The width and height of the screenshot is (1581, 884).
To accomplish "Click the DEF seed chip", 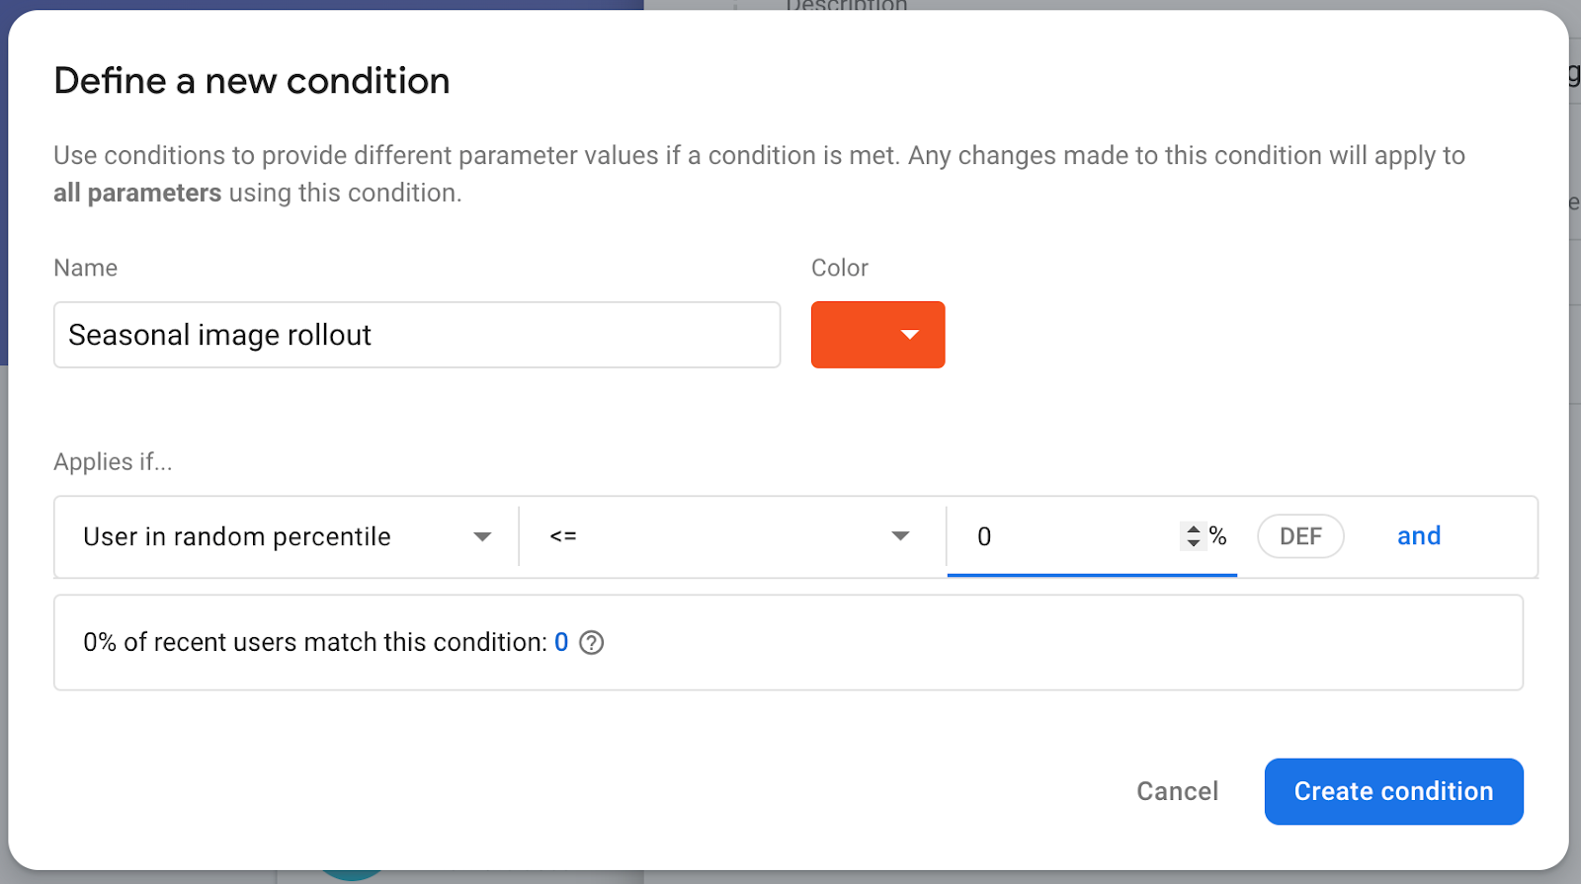I will [1300, 536].
